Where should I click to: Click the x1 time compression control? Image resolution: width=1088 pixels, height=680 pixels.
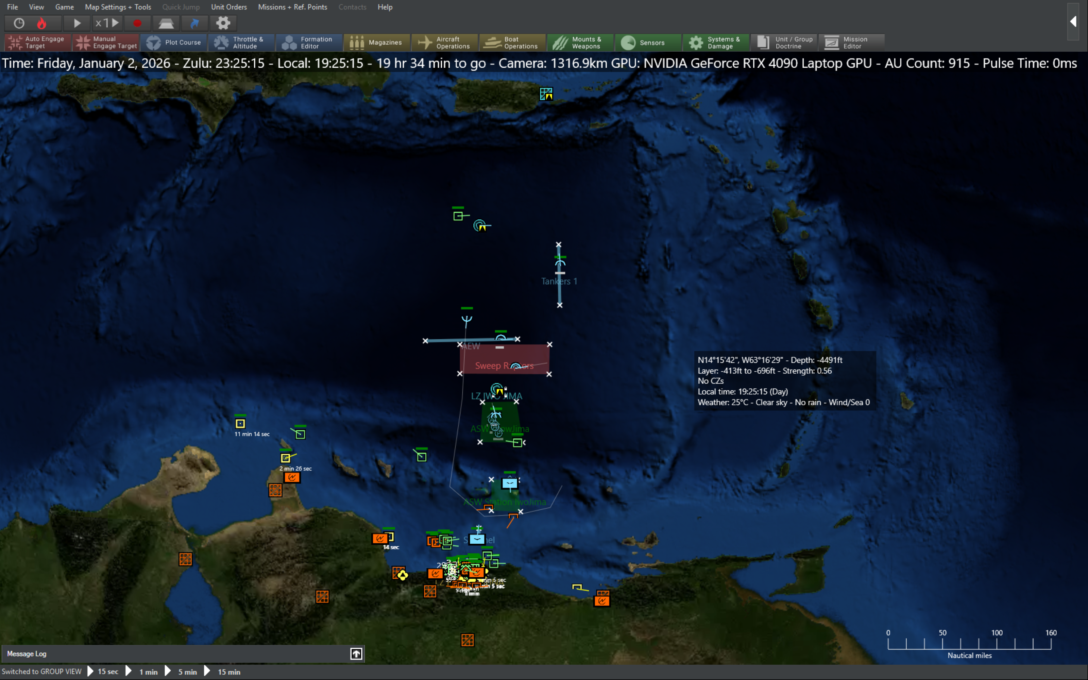[x=107, y=23]
